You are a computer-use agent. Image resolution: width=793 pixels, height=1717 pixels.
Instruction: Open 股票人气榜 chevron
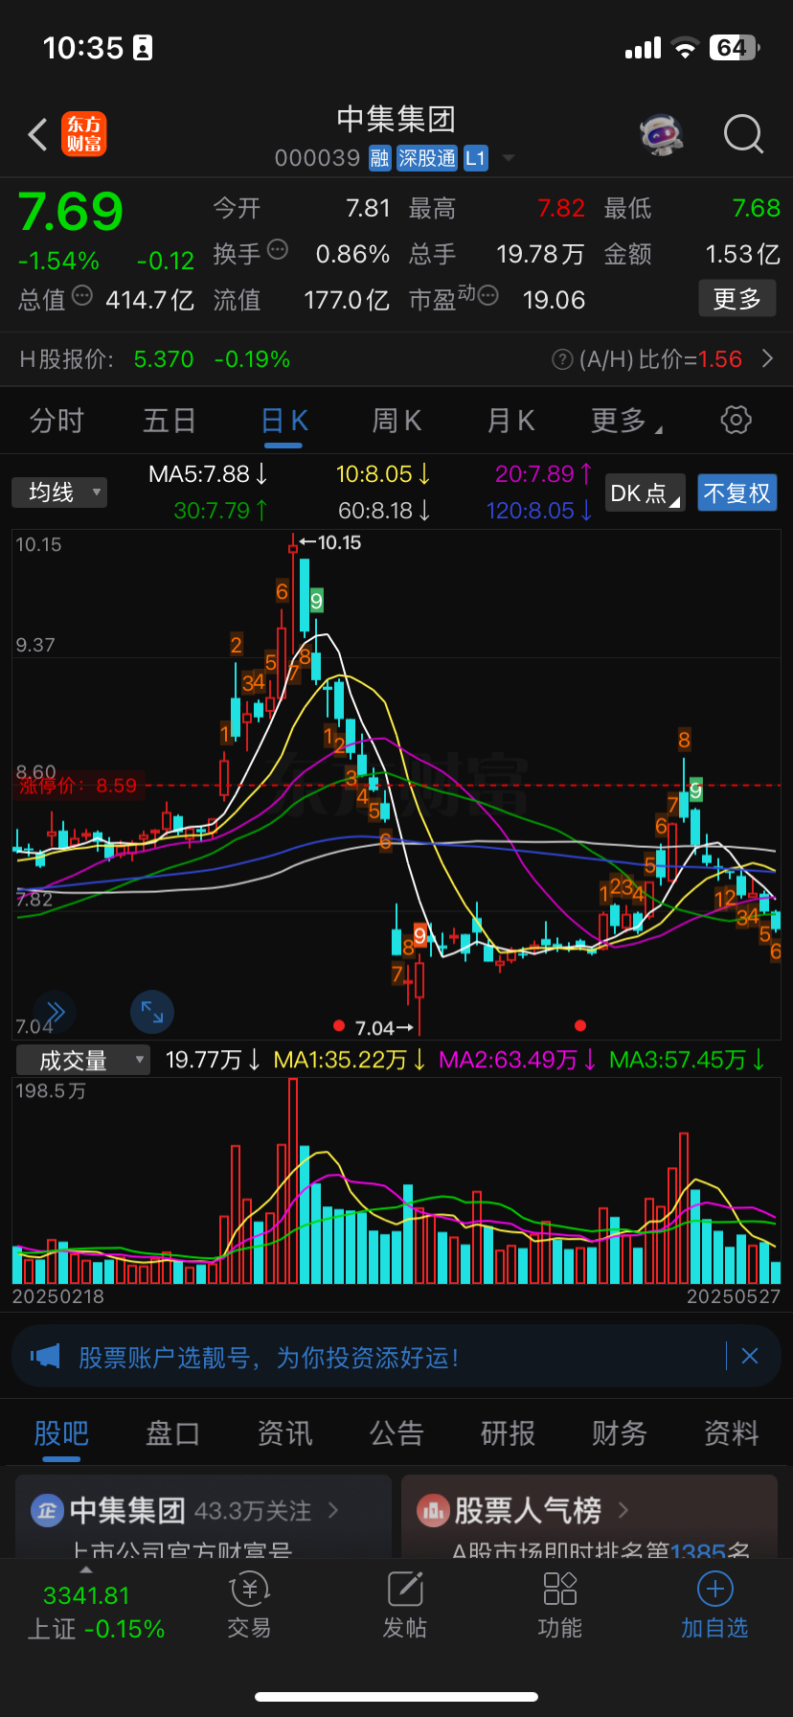(x=623, y=1510)
